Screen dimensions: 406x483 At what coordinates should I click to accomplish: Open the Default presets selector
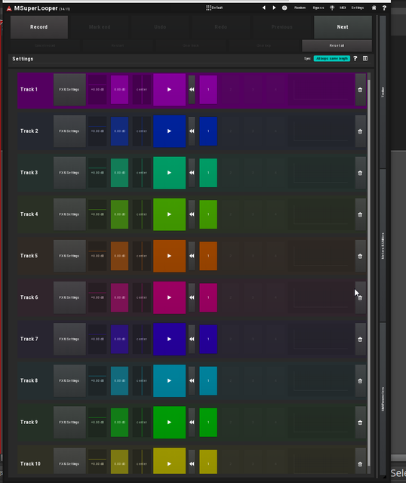click(x=214, y=8)
